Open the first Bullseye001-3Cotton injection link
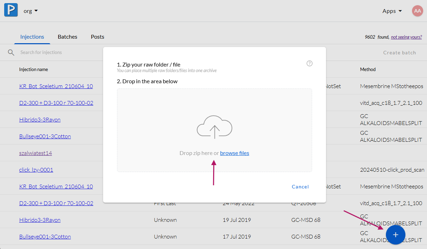This screenshot has width=427, height=249. 45,136
